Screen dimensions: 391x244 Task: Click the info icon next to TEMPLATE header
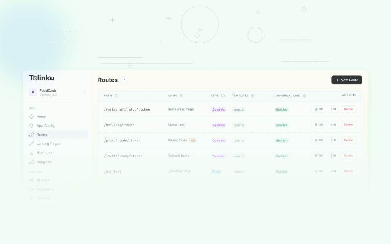pos(253,96)
